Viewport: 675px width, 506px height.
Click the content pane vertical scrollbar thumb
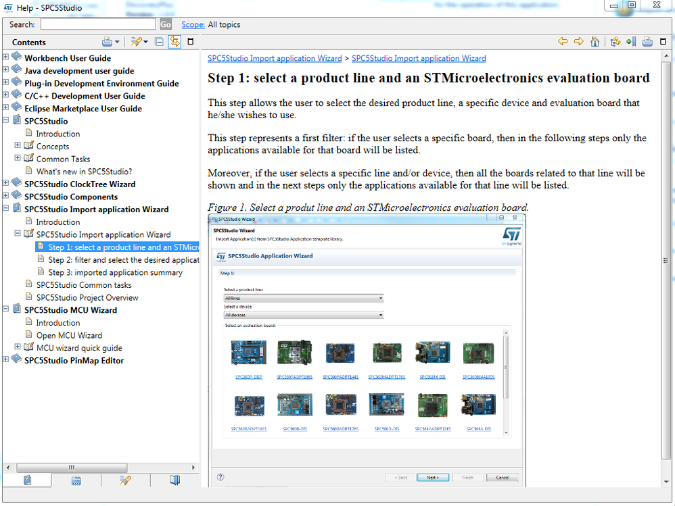666,260
